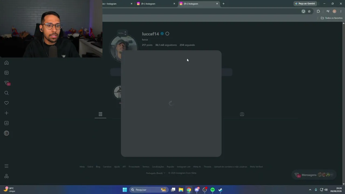Open the Meta footer link
The image size is (345, 194).
(x=82, y=167)
